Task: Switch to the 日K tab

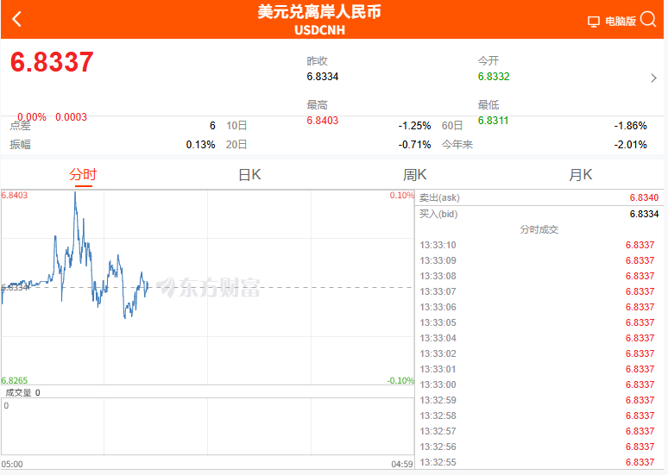Action: pyautogui.click(x=249, y=175)
